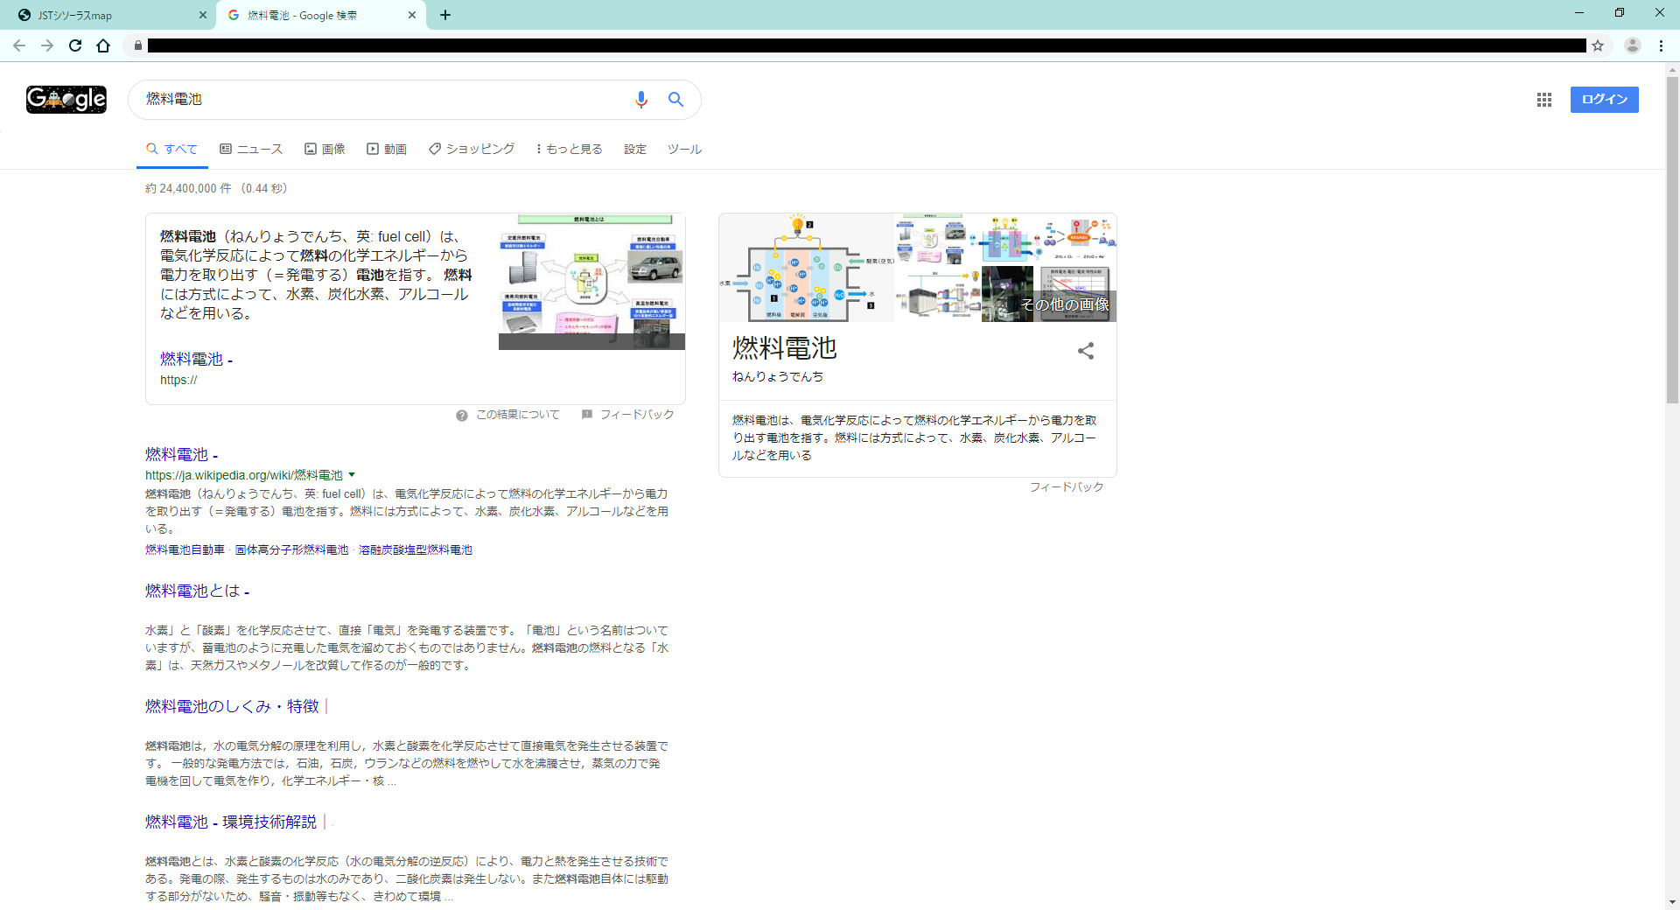Minimize the browser window
The image size is (1680, 910).
1579,12
